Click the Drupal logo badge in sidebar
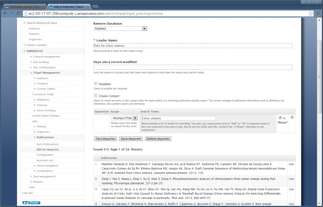 (x=31, y=203)
